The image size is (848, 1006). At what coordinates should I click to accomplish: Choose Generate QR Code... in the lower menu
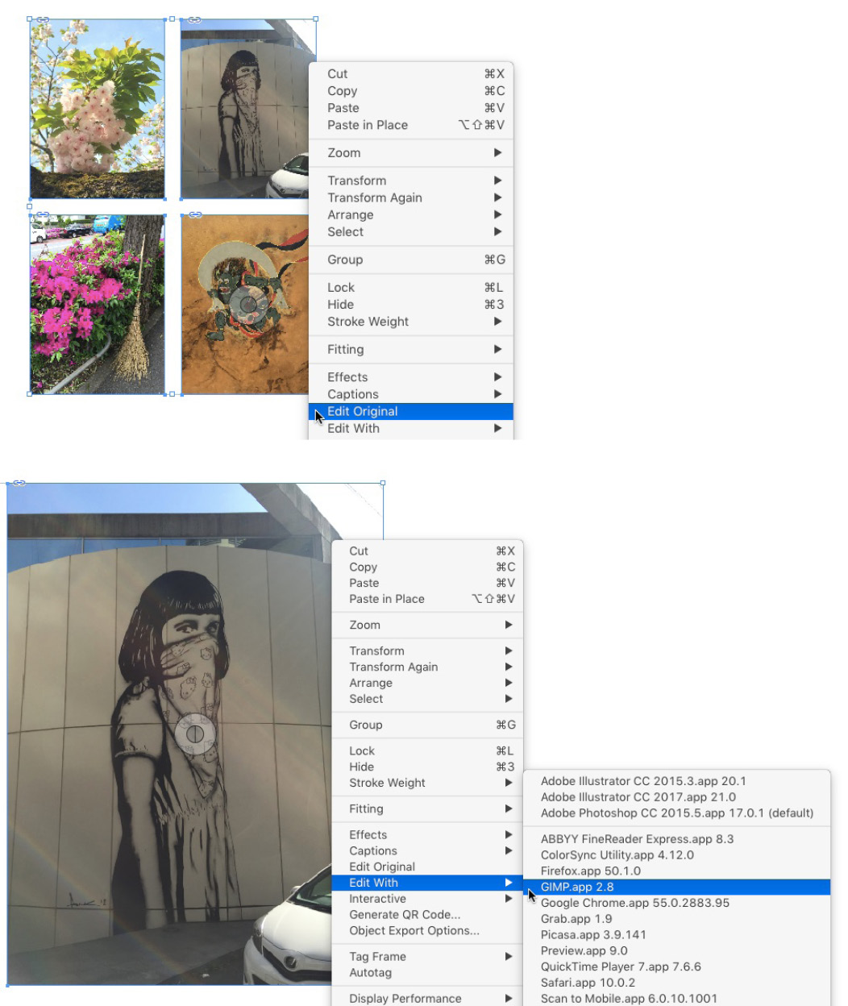tap(427, 914)
